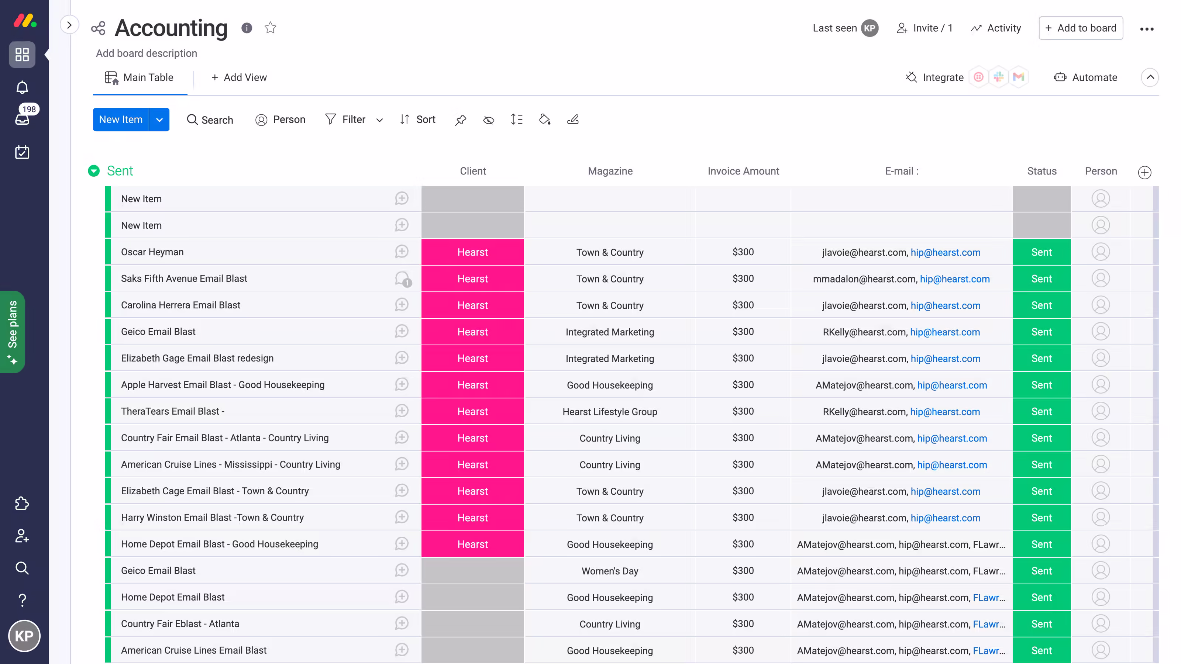Click pink Hearst label for Geico Email Blast
This screenshot has width=1181, height=664.
(472, 332)
